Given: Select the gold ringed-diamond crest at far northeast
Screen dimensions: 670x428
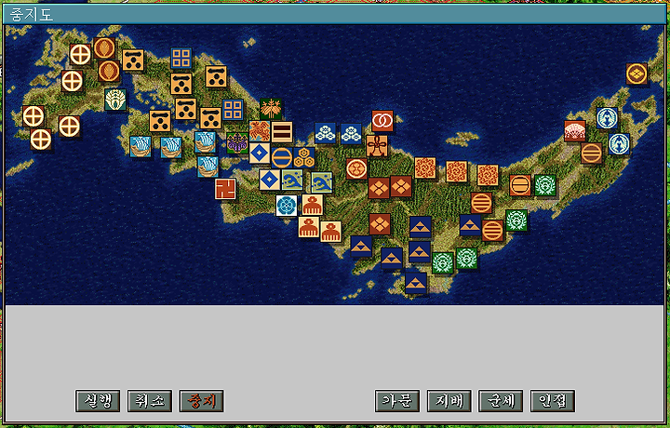Looking at the screenshot, I should (636, 74).
